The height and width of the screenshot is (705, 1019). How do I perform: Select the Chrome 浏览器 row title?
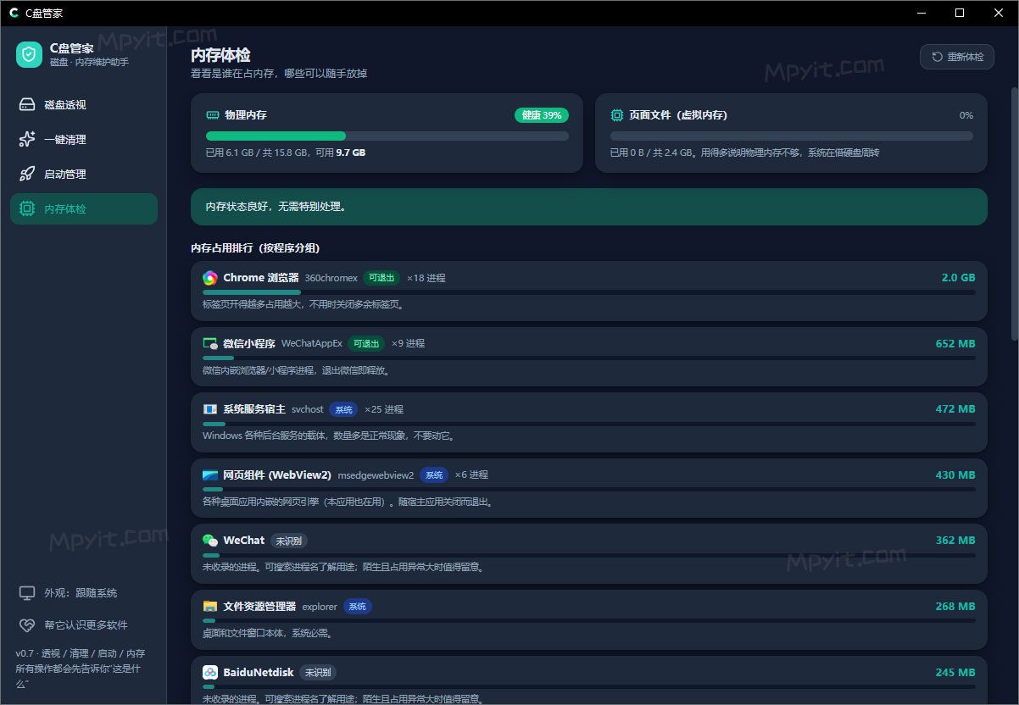pos(261,278)
